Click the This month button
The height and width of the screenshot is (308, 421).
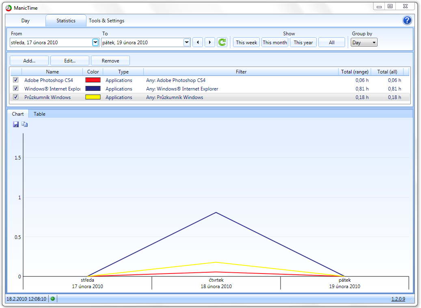click(275, 42)
